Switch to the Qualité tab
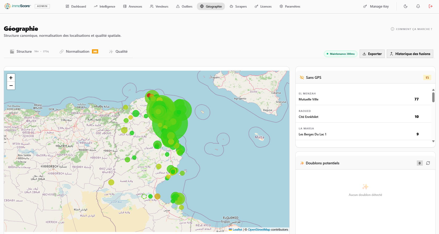This screenshot has width=439, height=234. coord(118,51)
